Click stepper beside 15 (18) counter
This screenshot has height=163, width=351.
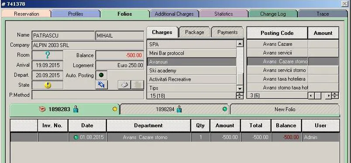tap(240, 96)
